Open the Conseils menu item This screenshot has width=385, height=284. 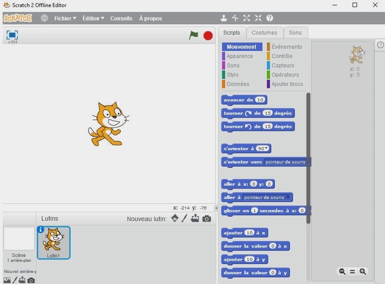click(121, 18)
